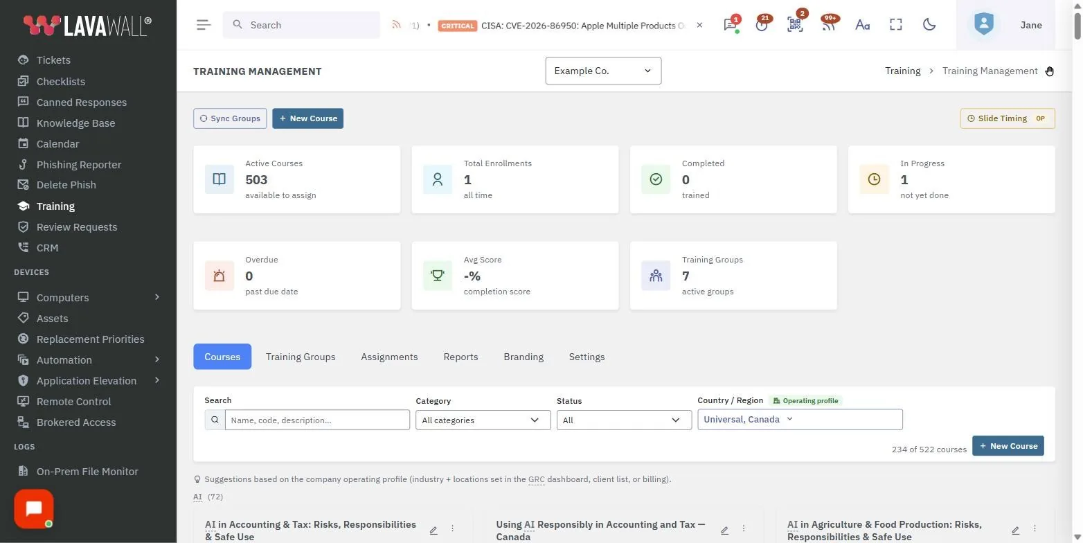Click On-Prem File Monitor sidebar icon
This screenshot has height=543, width=1083.
click(23, 471)
